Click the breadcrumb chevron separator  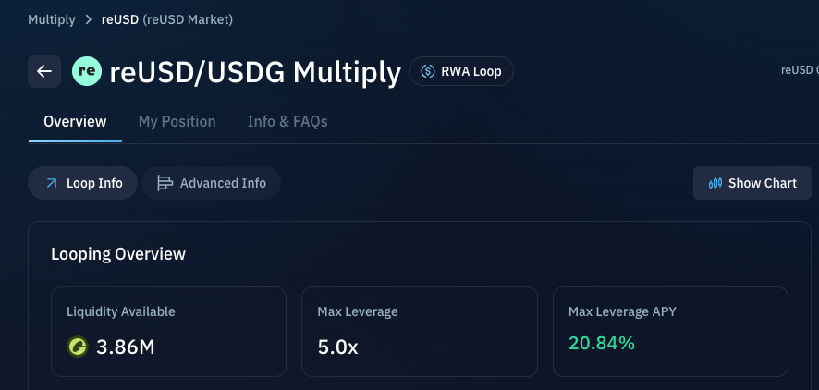88,19
